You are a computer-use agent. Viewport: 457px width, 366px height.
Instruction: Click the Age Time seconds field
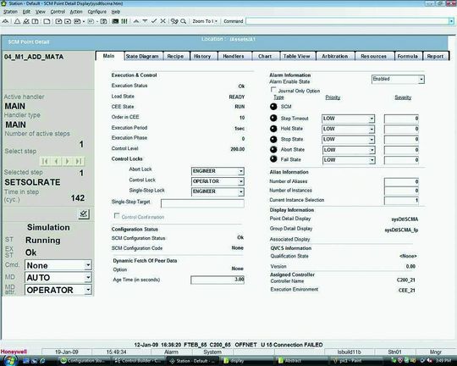(x=217, y=280)
